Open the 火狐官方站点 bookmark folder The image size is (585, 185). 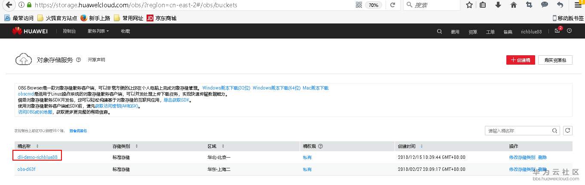coord(57,18)
